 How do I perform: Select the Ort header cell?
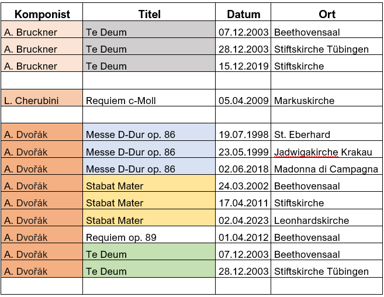[327, 14]
